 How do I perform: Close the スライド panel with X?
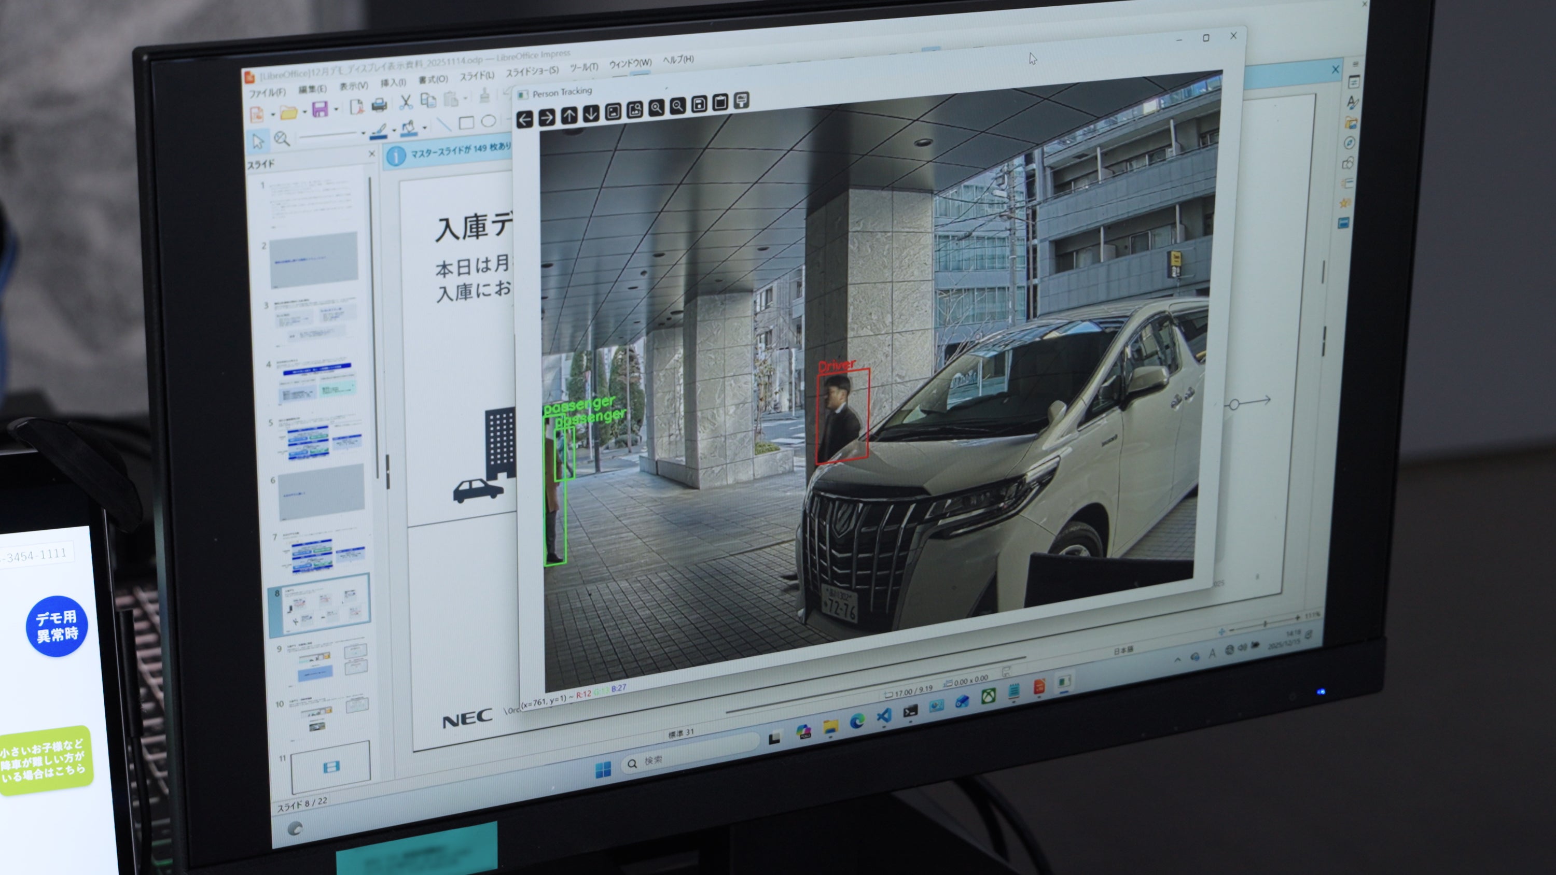pyautogui.click(x=372, y=154)
